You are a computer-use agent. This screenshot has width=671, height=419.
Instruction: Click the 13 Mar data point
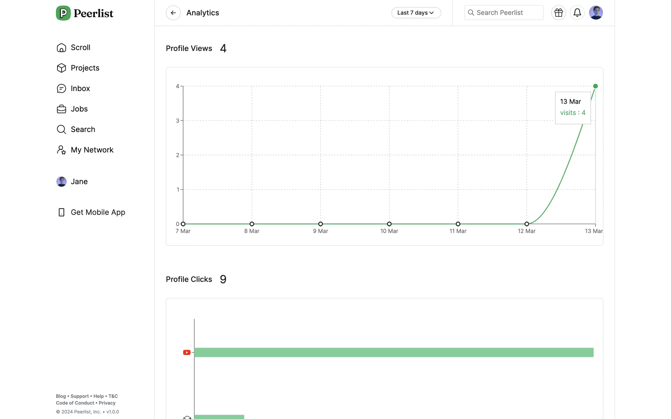(x=595, y=86)
